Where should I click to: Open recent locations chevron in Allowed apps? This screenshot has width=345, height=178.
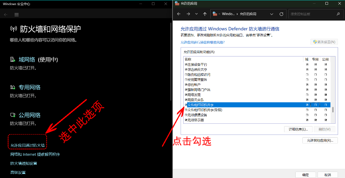click(197, 14)
